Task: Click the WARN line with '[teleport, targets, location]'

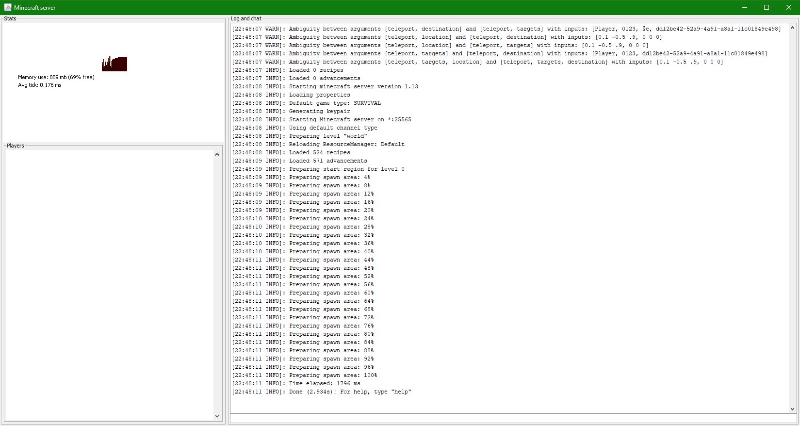Action: [478, 62]
